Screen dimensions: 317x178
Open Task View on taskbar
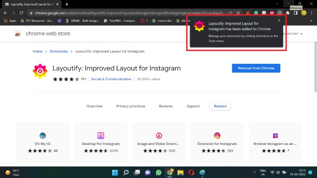coord(137,173)
